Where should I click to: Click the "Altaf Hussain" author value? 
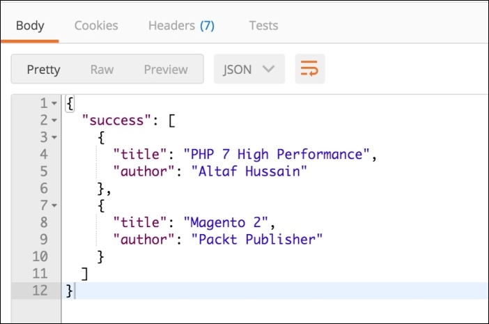249,171
